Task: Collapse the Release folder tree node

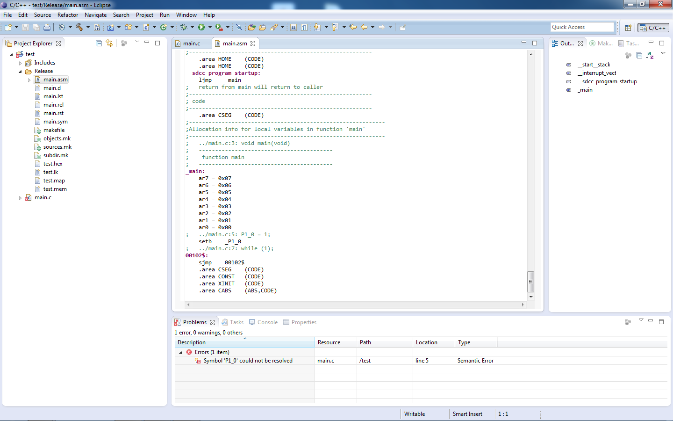Action: coord(20,72)
